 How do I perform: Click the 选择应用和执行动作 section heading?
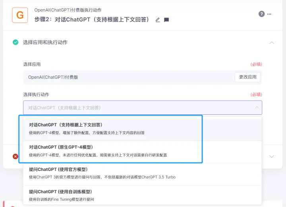[45, 42]
